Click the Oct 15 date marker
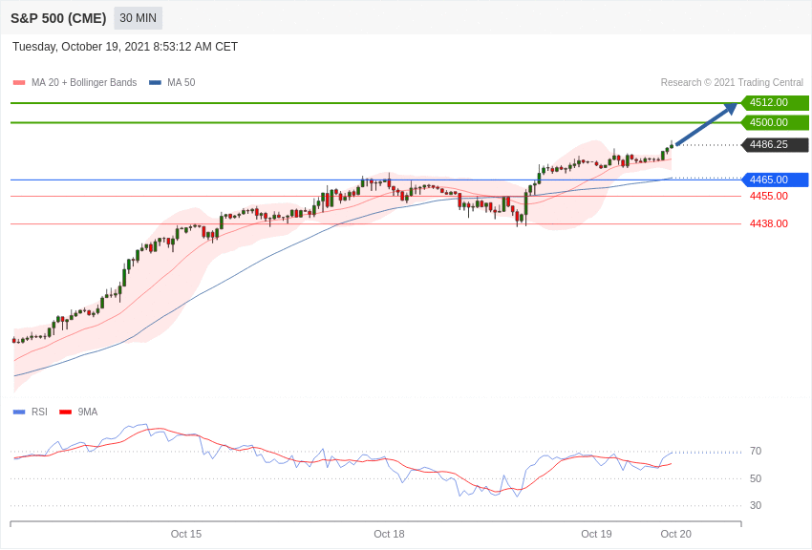The height and width of the screenshot is (550, 812). coord(186,534)
